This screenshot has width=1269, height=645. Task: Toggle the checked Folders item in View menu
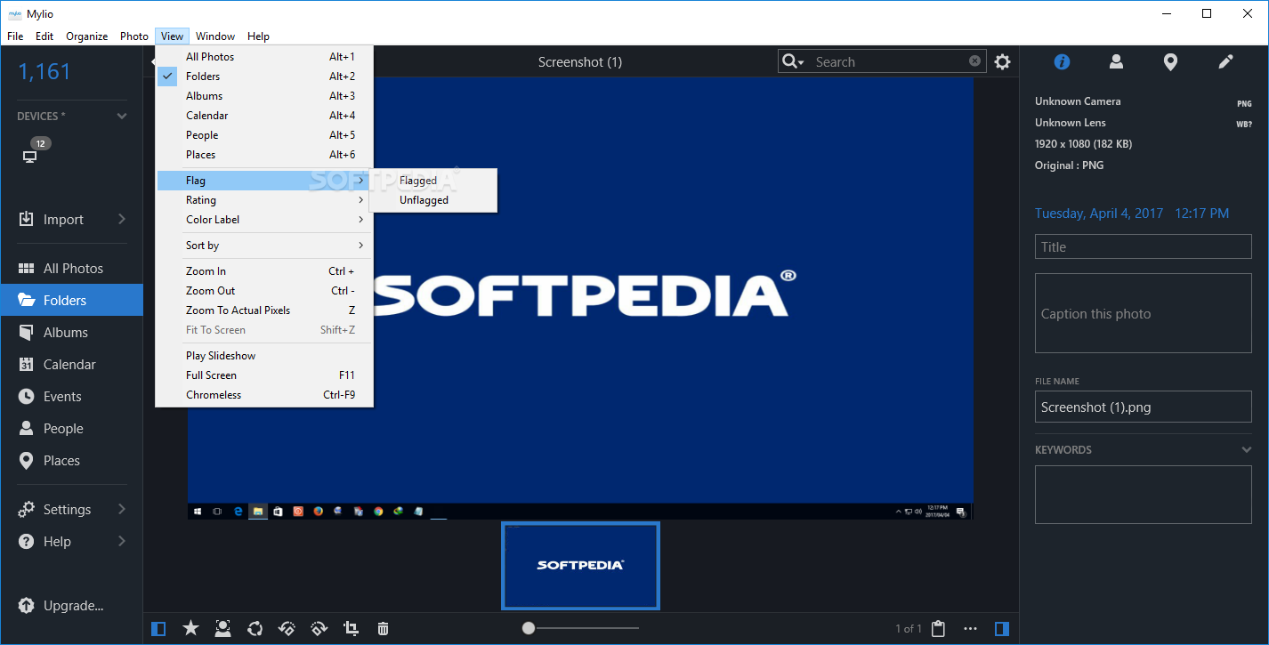tap(264, 77)
